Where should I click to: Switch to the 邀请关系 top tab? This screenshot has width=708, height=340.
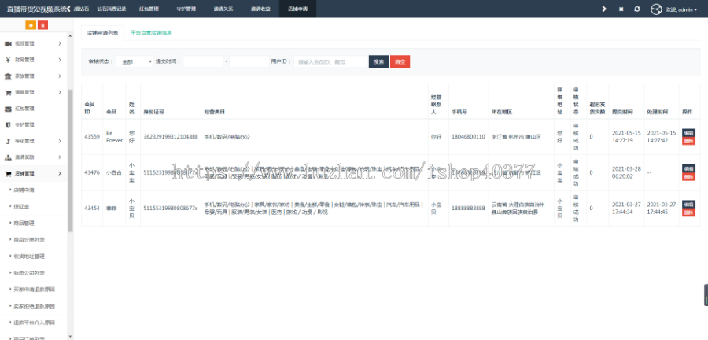(223, 9)
